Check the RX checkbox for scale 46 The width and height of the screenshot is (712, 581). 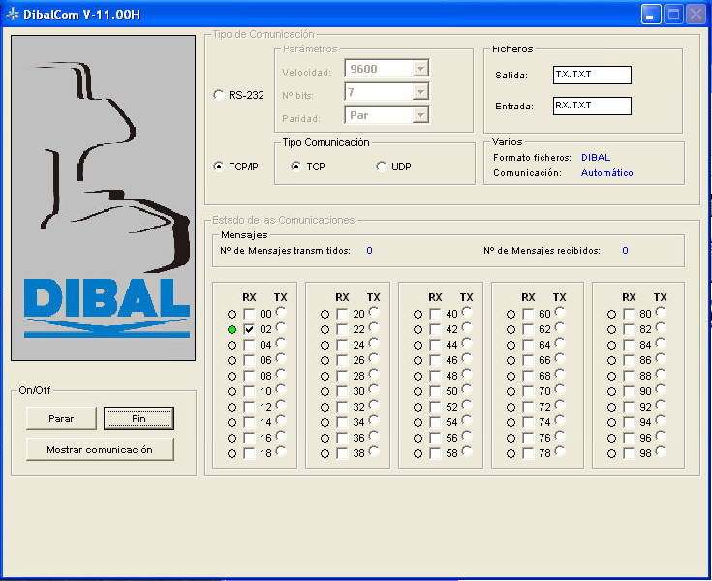tap(435, 360)
